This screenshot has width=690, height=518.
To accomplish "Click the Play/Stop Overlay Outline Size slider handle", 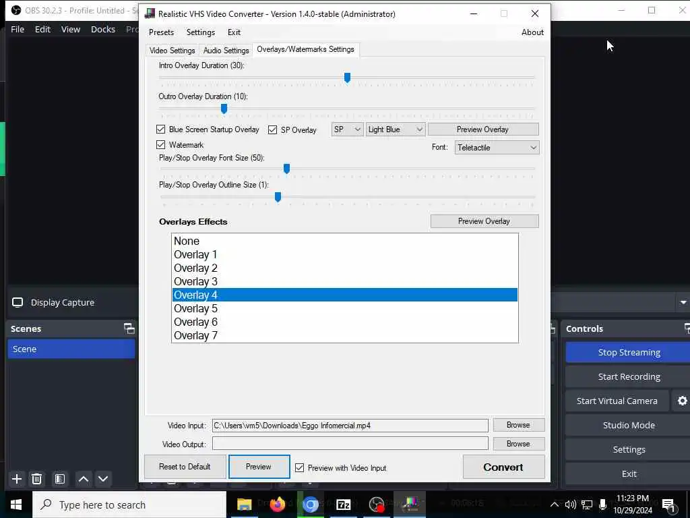I will tap(278, 198).
